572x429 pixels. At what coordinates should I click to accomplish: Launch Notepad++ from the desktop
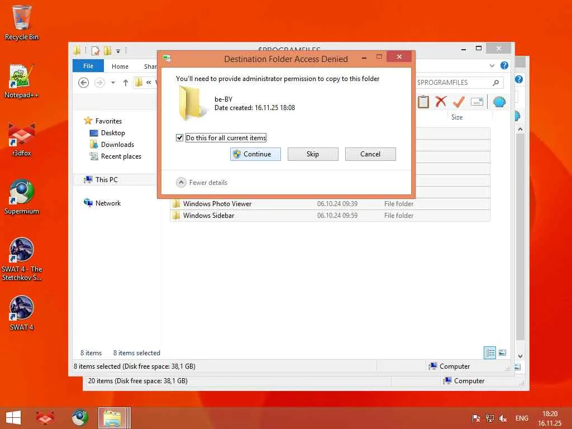coord(22,81)
